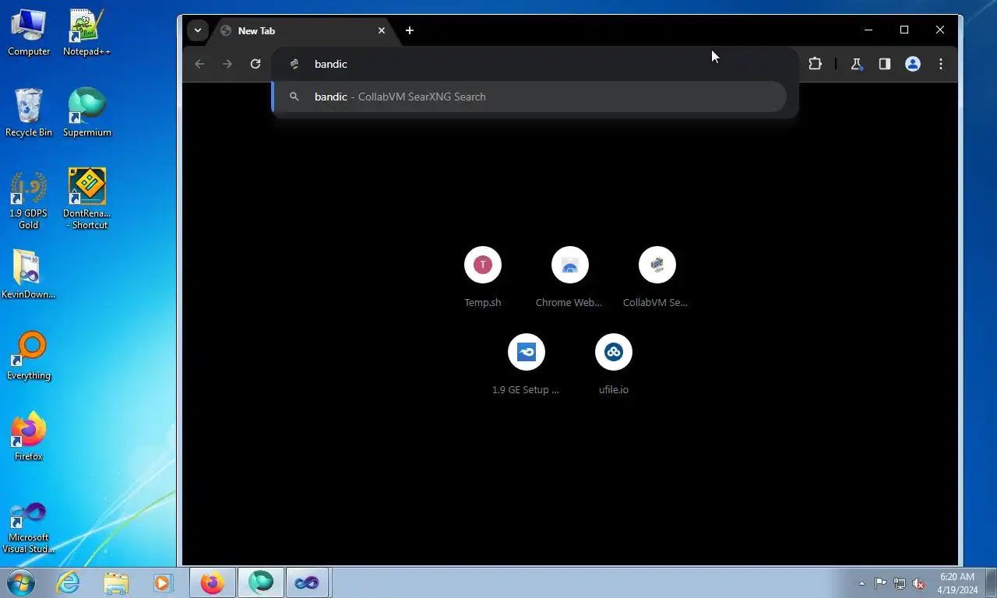This screenshot has width=997, height=598.
Task: Select the Supermium desktop icon
Action: [86, 113]
